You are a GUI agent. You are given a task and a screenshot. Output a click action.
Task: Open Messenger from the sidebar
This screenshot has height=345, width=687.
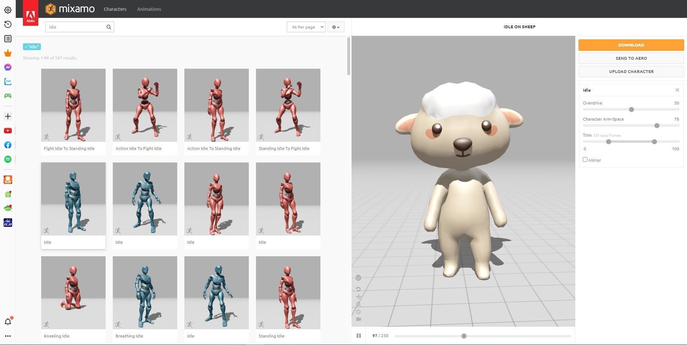[8, 67]
